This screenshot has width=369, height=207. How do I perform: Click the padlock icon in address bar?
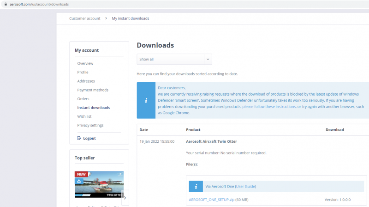click(x=6, y=4)
